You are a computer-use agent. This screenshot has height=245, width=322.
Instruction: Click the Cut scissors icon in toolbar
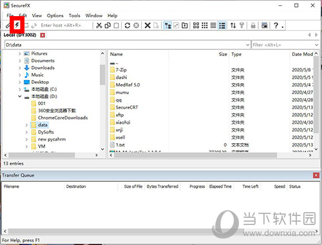99,25
